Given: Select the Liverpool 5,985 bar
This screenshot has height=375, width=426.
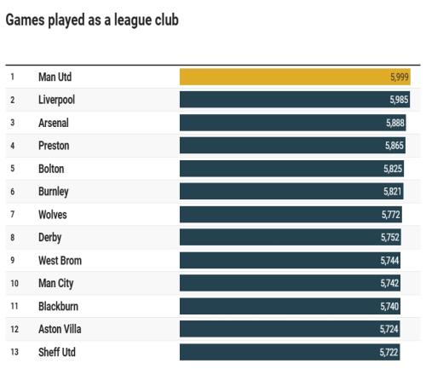Looking at the screenshot, I should (295, 100).
